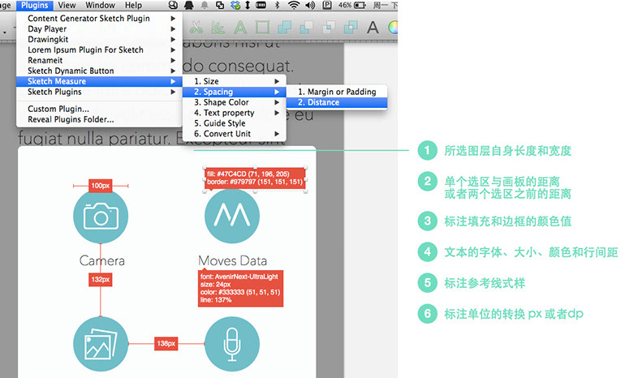Click the photo gallery circle icon
This screenshot has height=378, width=625.
pos(101,344)
